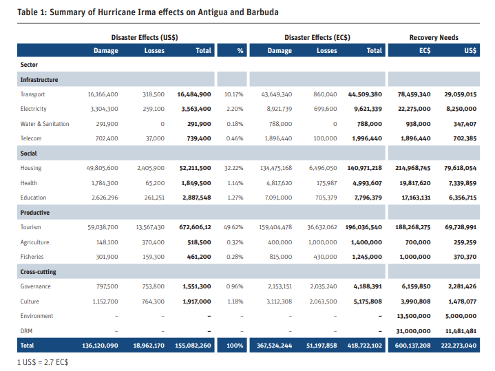Image resolution: width=495 pixels, height=371 pixels.
Task: Click the Transport row label
Action: pyautogui.click(x=32, y=94)
